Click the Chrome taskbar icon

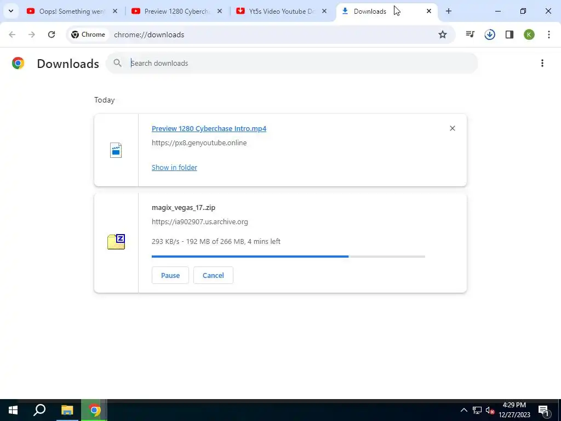(94, 410)
